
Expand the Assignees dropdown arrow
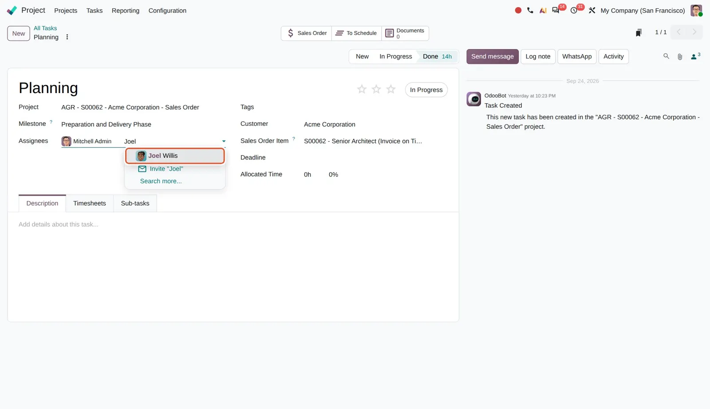point(224,141)
